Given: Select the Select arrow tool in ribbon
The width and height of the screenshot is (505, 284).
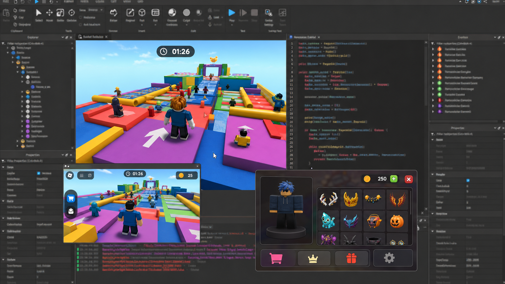Looking at the screenshot, I should [39, 13].
